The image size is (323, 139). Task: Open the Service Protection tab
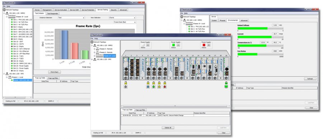coord(88,10)
